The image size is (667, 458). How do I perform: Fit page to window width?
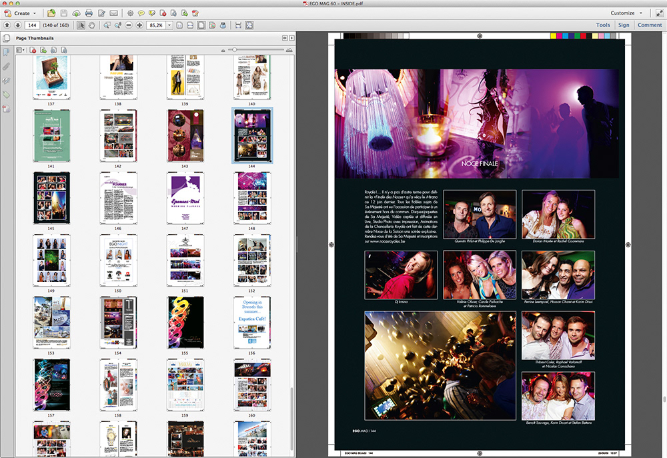click(190, 25)
